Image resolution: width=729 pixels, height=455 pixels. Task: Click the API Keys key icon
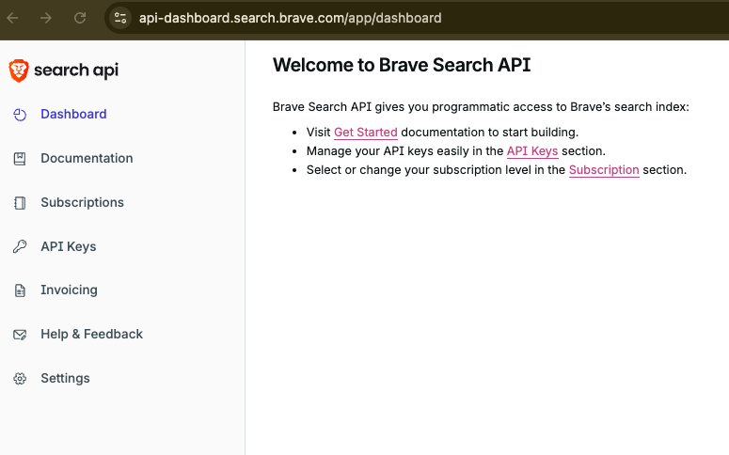(x=20, y=246)
